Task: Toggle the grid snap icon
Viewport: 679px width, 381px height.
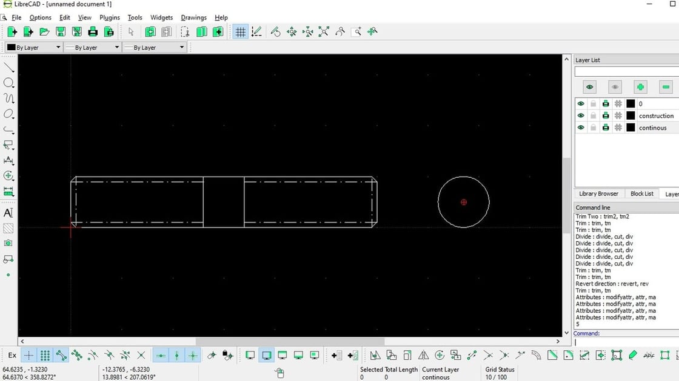Action: (x=44, y=355)
